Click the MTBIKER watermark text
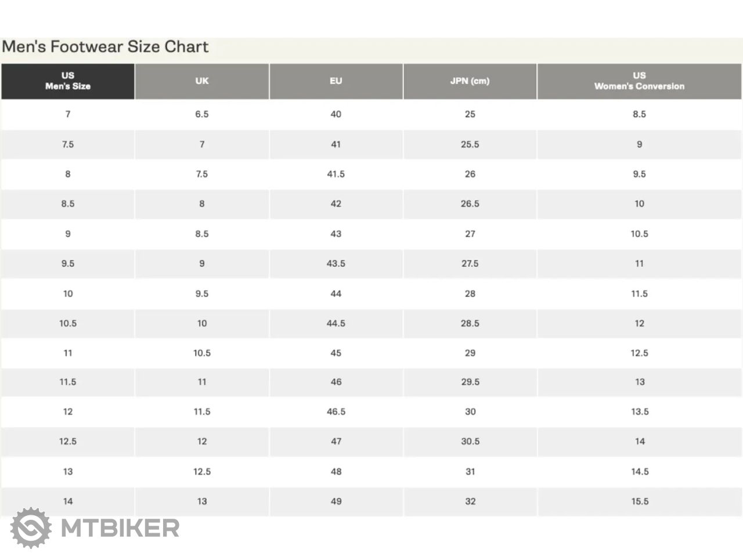Viewport: 743px width, 557px height. tap(120, 528)
